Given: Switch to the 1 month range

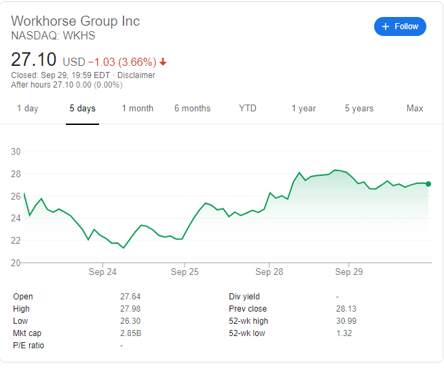Looking at the screenshot, I should pyautogui.click(x=138, y=109).
